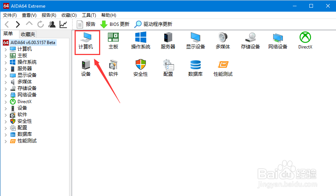Select DirectX in the sidebar tree
This screenshot has height=196, width=336.
tap(24, 102)
